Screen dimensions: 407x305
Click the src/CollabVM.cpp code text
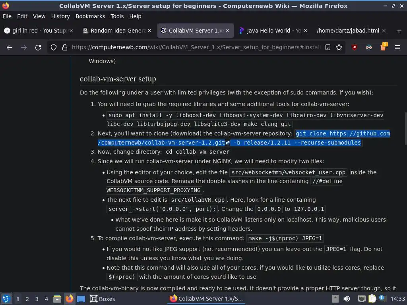pyautogui.click(x=198, y=200)
